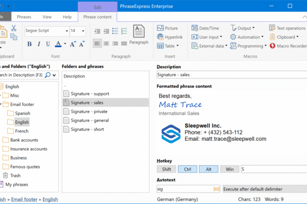Insert a Hyperlink
Viewport: 307px width, 204px height.
pyautogui.click(x=170, y=37)
